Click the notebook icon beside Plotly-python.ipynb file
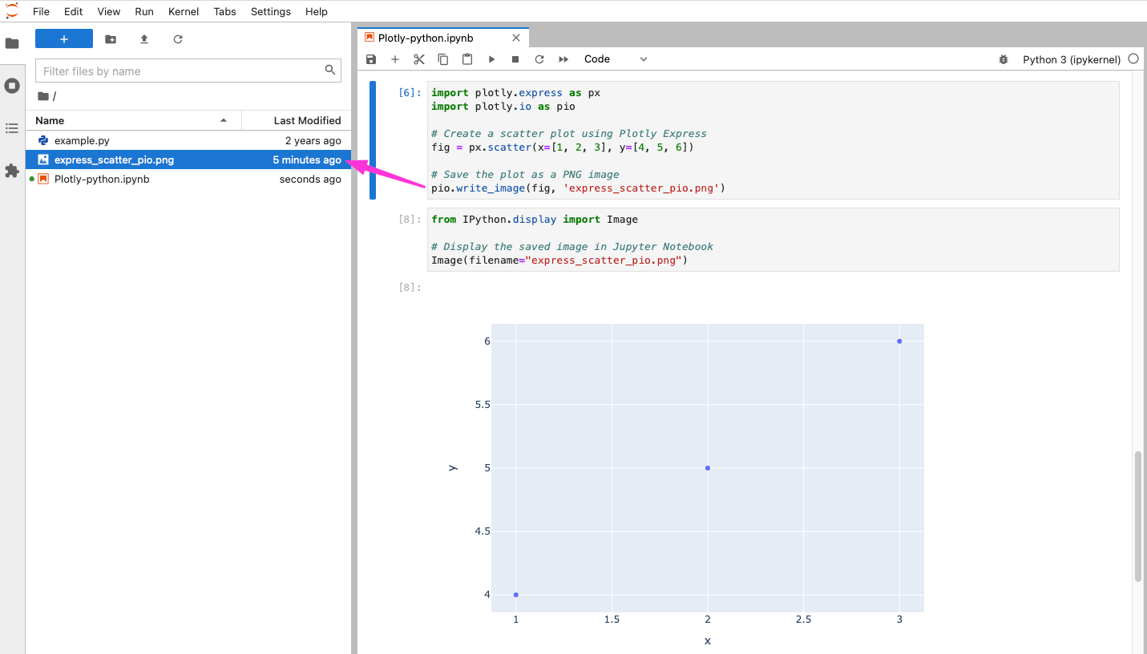This screenshot has height=654, width=1147. point(43,179)
